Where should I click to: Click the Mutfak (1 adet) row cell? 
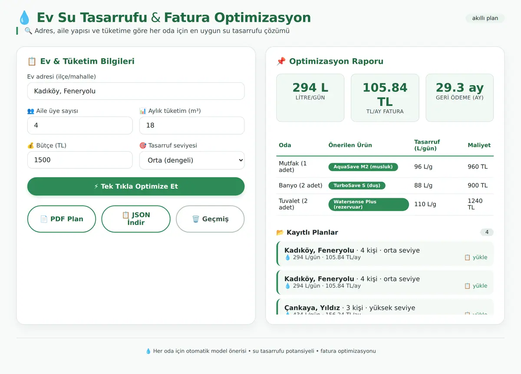(300, 167)
